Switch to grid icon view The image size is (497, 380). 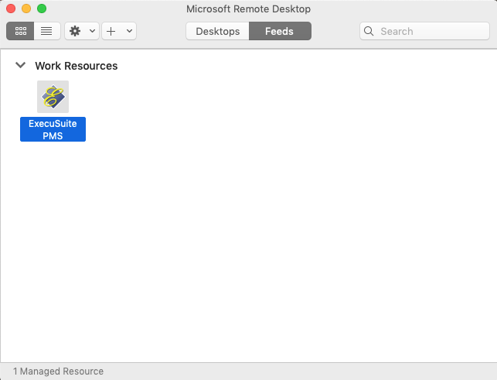click(20, 31)
